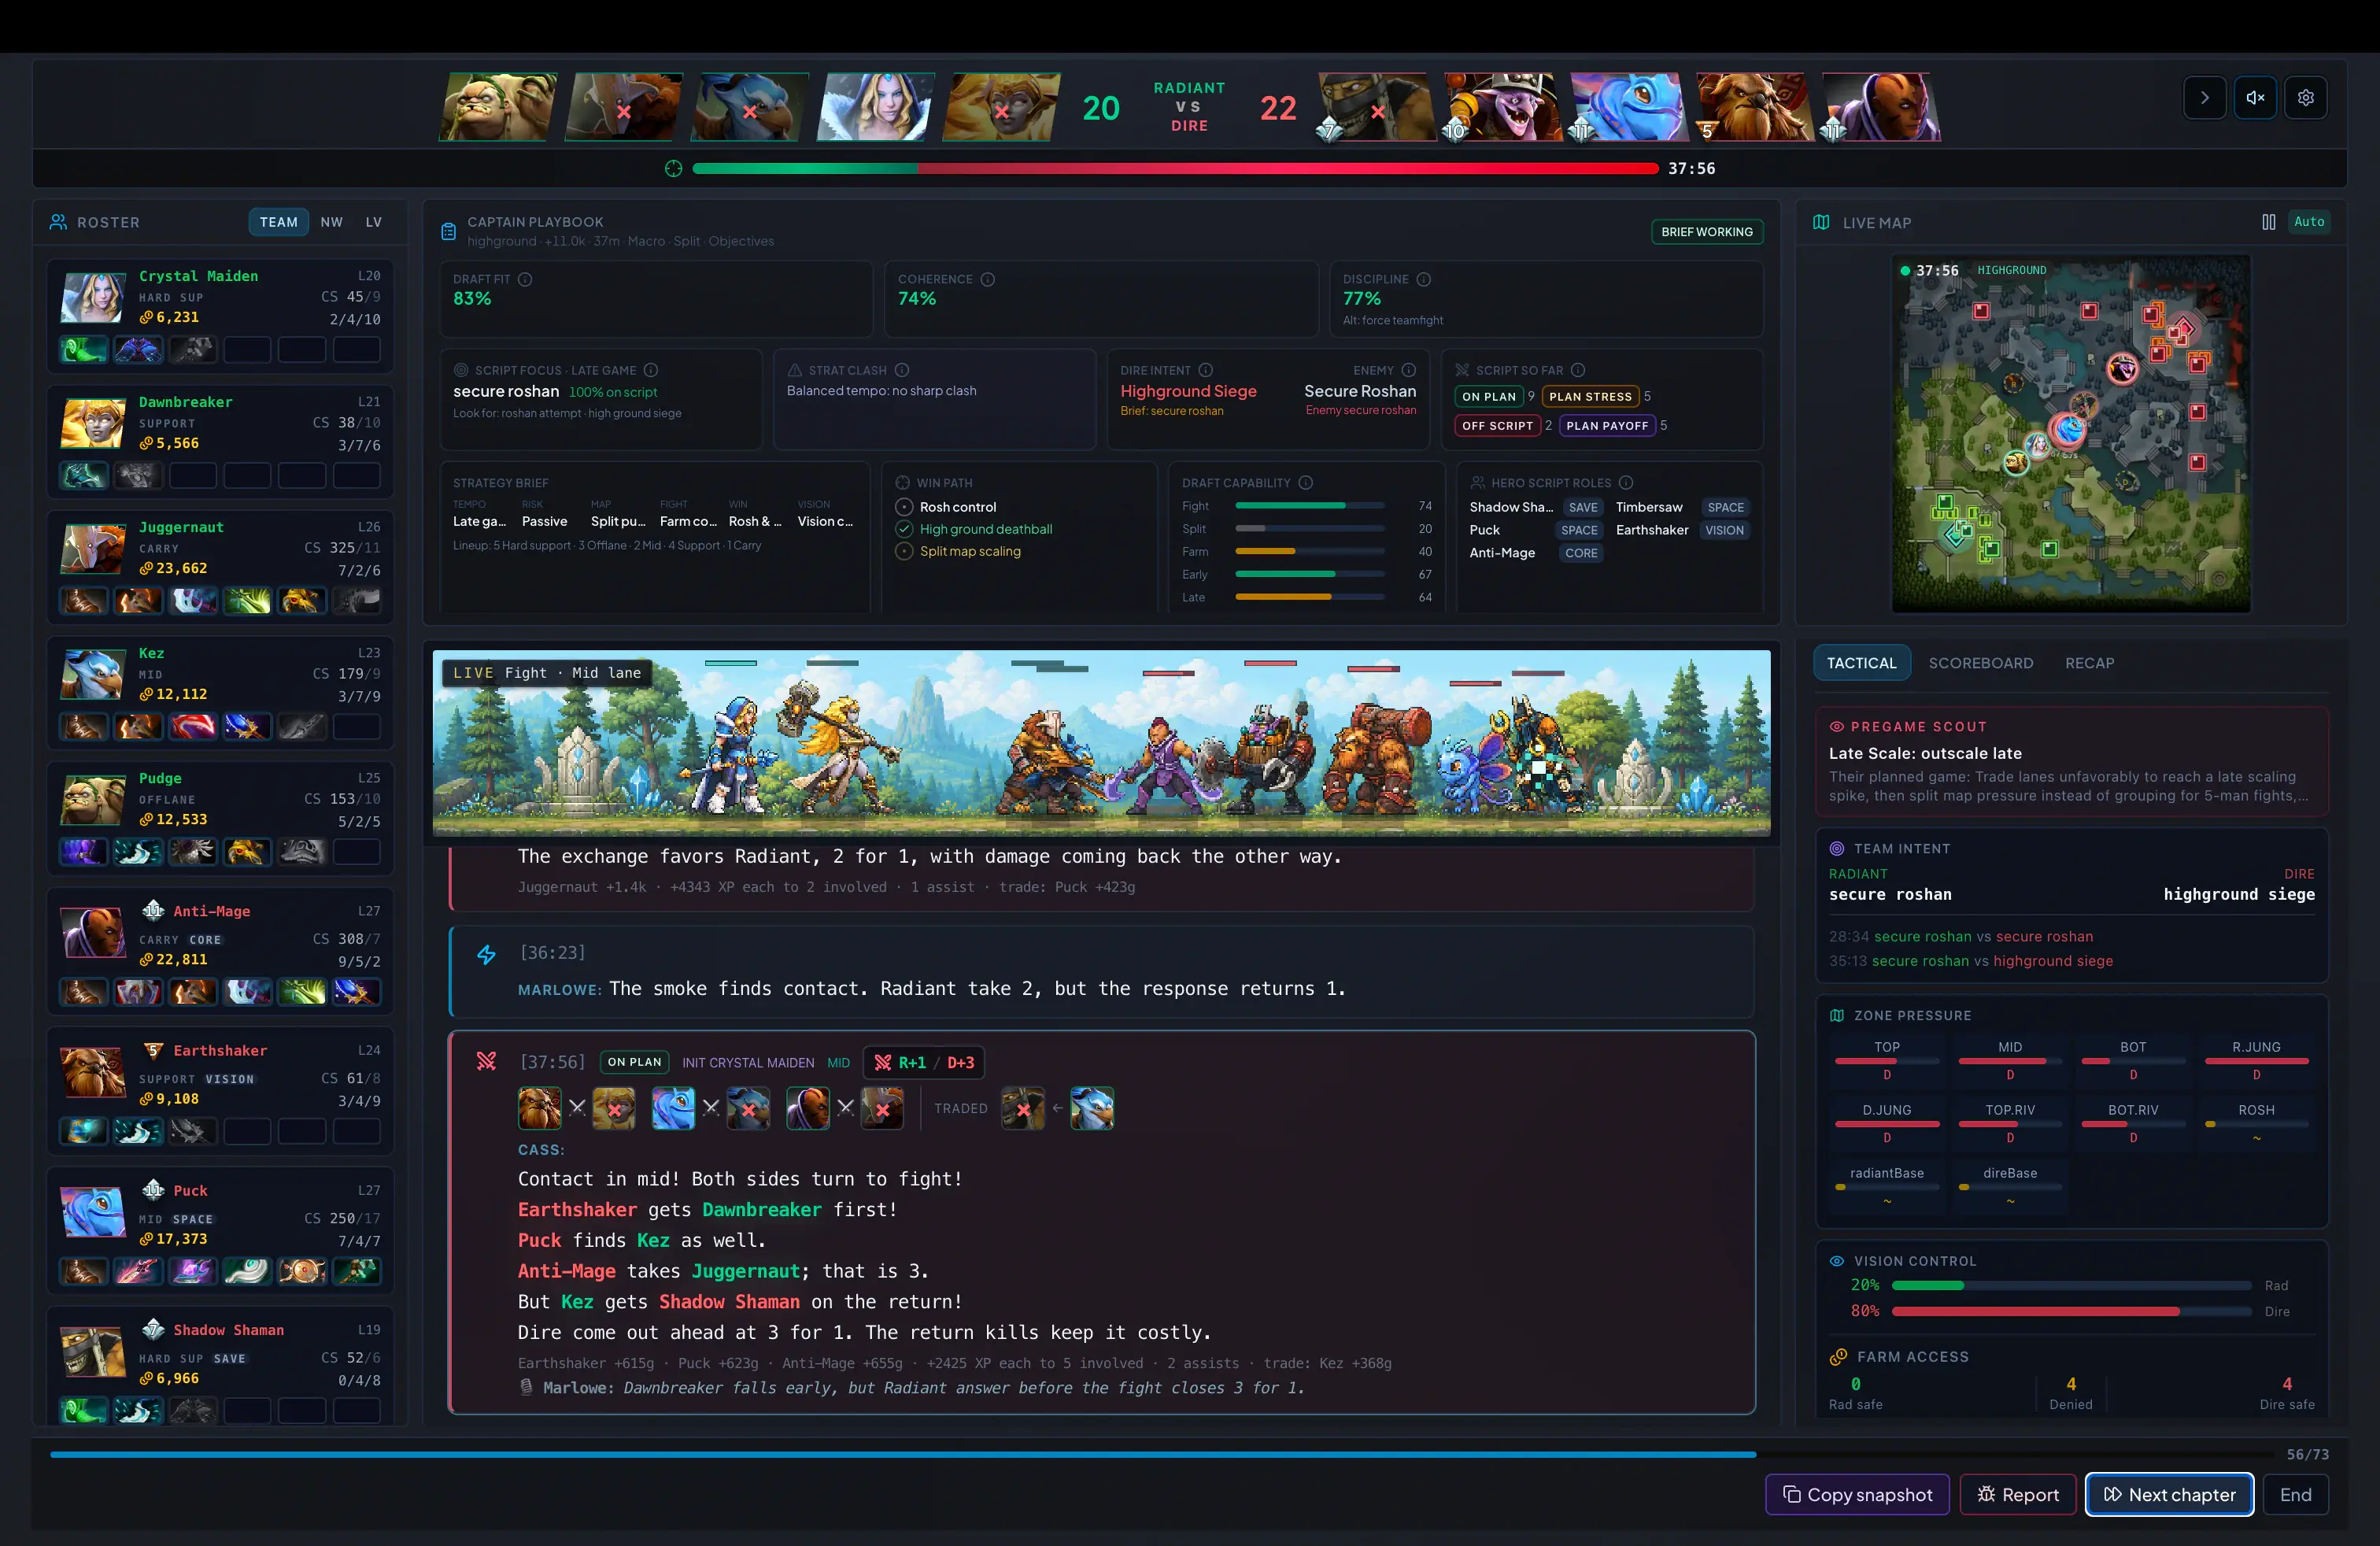Click the SAVE role tag for Shadow Shaman
Image resolution: width=2380 pixels, height=1546 pixels.
[1583, 507]
